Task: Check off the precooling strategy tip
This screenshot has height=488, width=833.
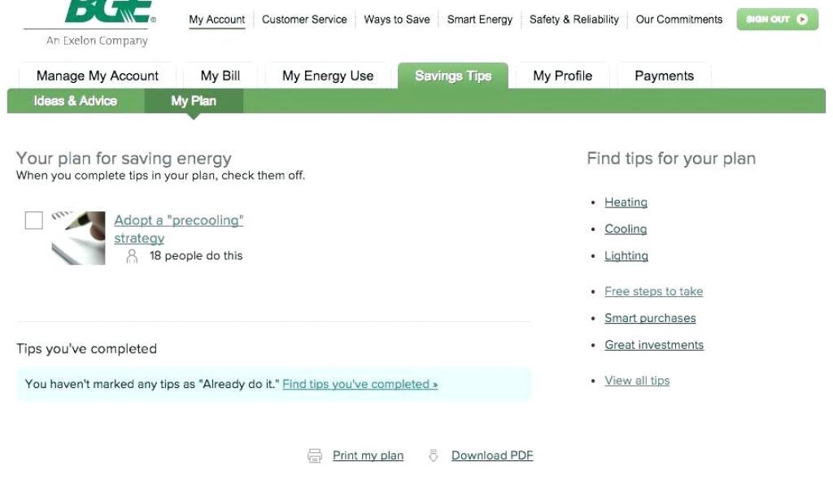Action: 34,220
